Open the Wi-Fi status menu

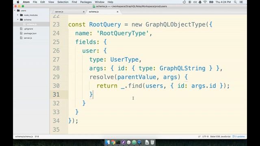tap(205, 2)
